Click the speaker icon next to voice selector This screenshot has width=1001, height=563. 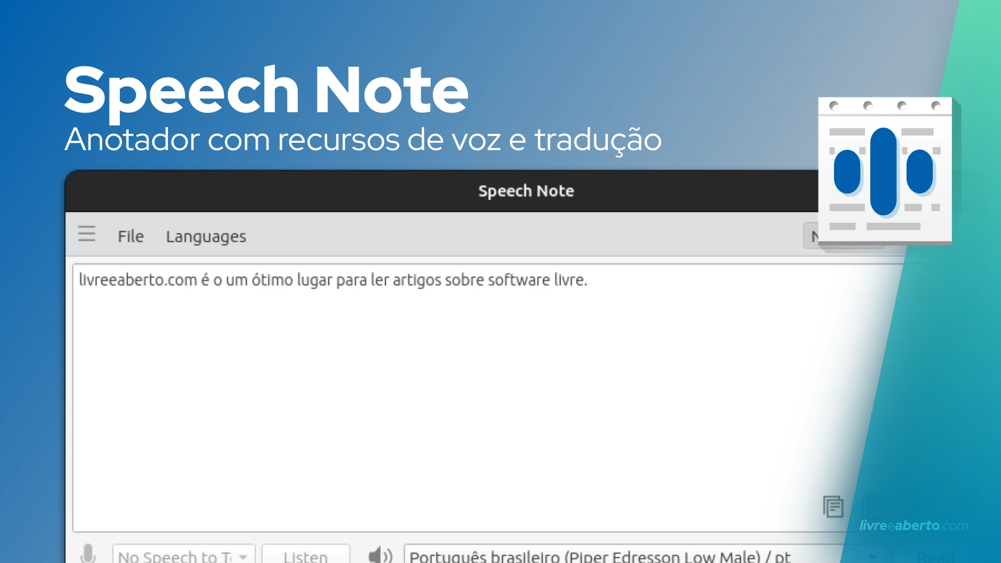379,555
